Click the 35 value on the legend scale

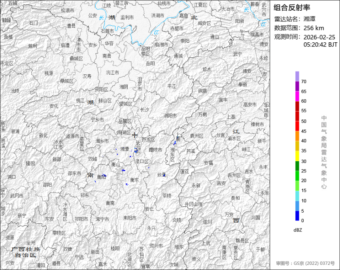tap(304, 151)
